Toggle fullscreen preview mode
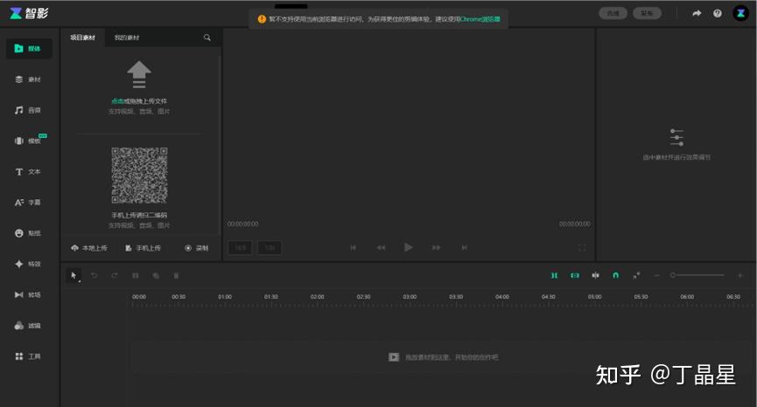Viewport: 757px width, 407px height. tap(582, 247)
